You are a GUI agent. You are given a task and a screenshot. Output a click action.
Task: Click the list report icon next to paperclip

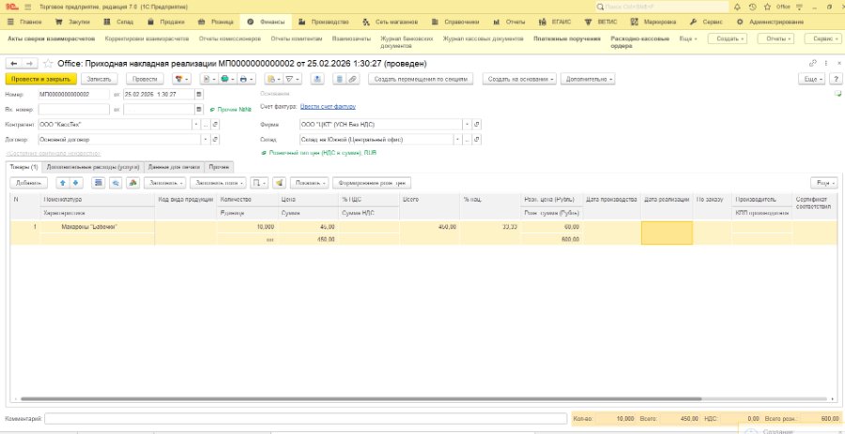pos(339,79)
